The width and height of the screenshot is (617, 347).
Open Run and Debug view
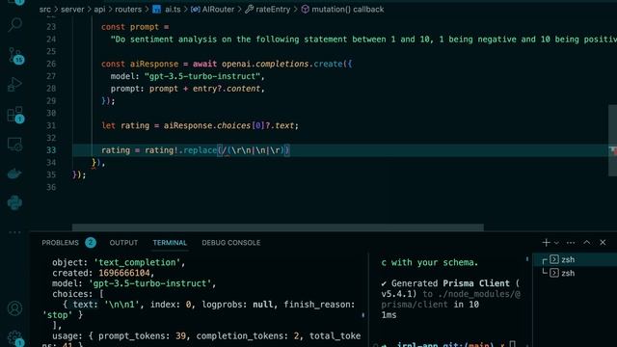(15, 85)
